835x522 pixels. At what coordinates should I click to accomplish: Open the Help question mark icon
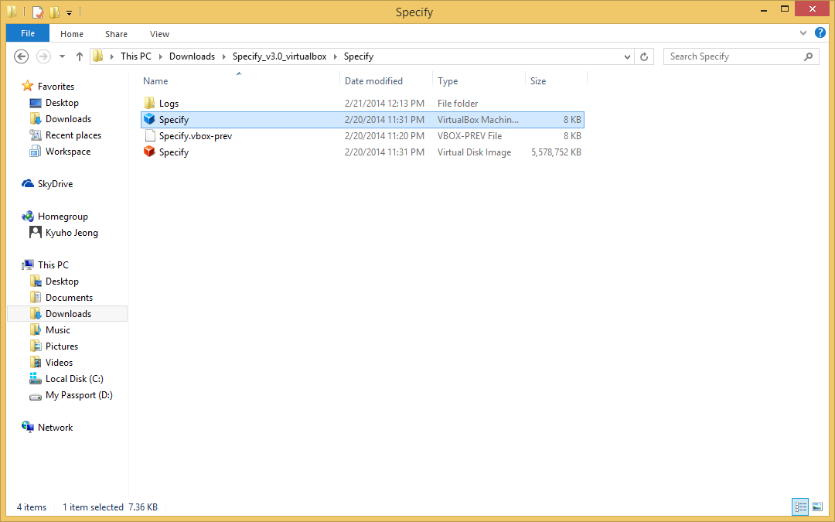point(820,33)
